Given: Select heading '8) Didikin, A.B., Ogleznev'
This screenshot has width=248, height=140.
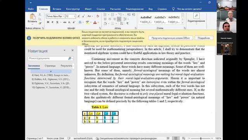Looking at the screenshot, I should coord(51,79).
